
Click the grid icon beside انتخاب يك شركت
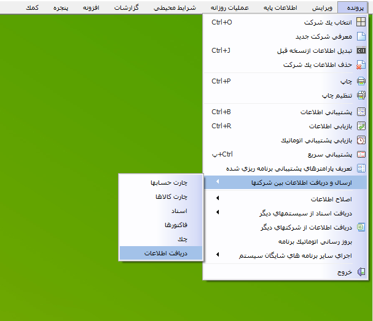click(361, 22)
